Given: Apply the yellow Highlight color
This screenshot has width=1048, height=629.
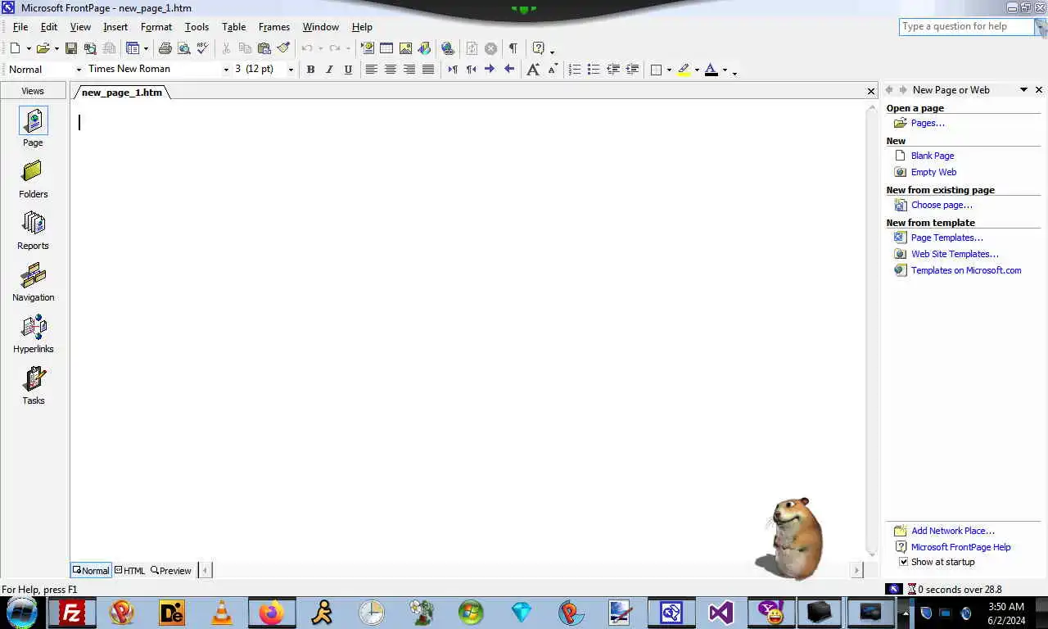Looking at the screenshot, I should point(684,70).
